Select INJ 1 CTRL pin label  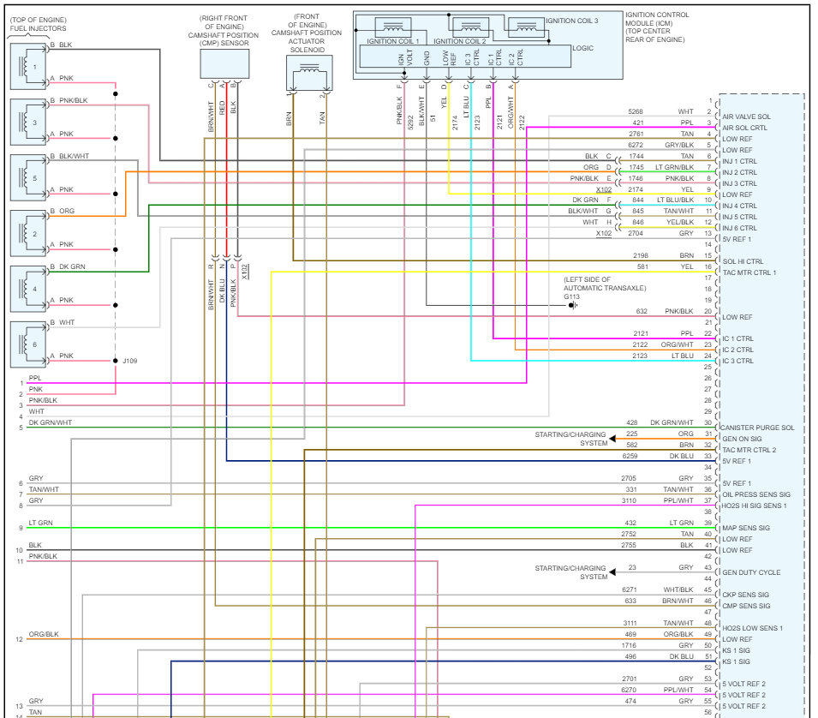(x=739, y=161)
